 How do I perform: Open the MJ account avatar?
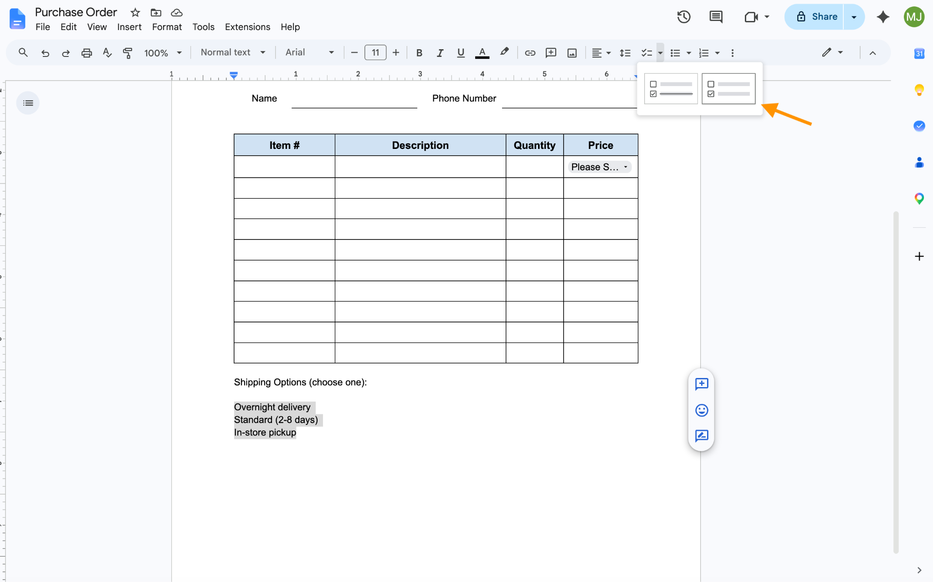(914, 17)
